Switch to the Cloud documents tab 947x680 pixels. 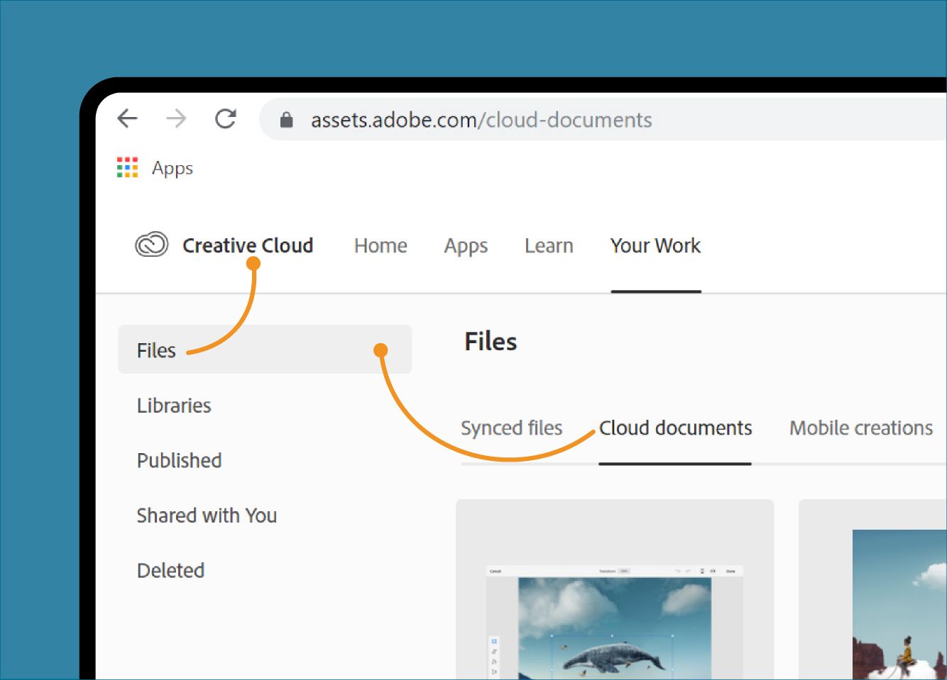(x=675, y=428)
